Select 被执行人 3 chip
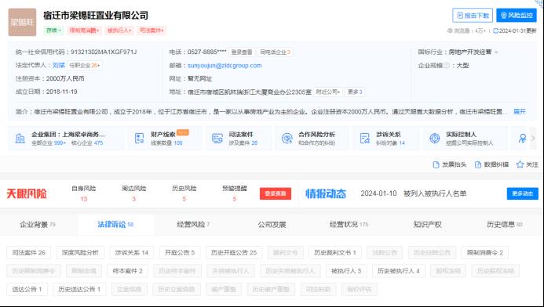 point(346,271)
